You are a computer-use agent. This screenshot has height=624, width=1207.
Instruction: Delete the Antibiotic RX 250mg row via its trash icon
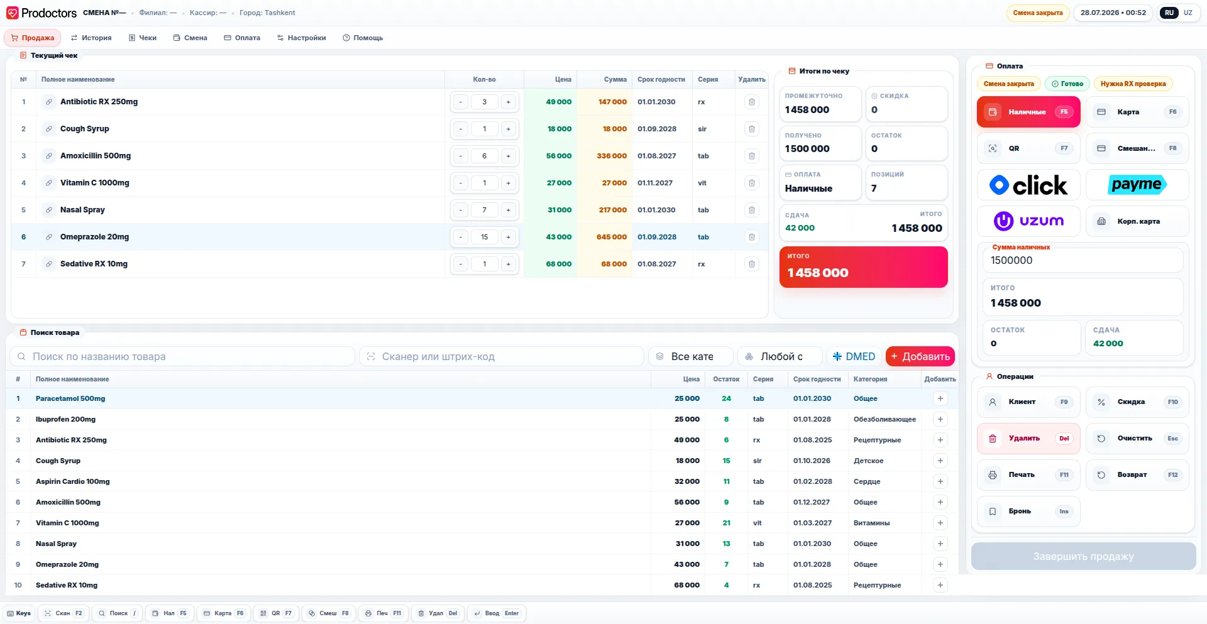pyautogui.click(x=751, y=102)
